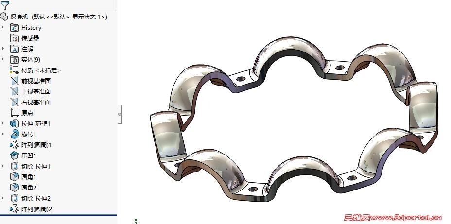The width and height of the screenshot is (451, 224).
Task: Expand the 实体(9) node
Action: click(x=3, y=59)
